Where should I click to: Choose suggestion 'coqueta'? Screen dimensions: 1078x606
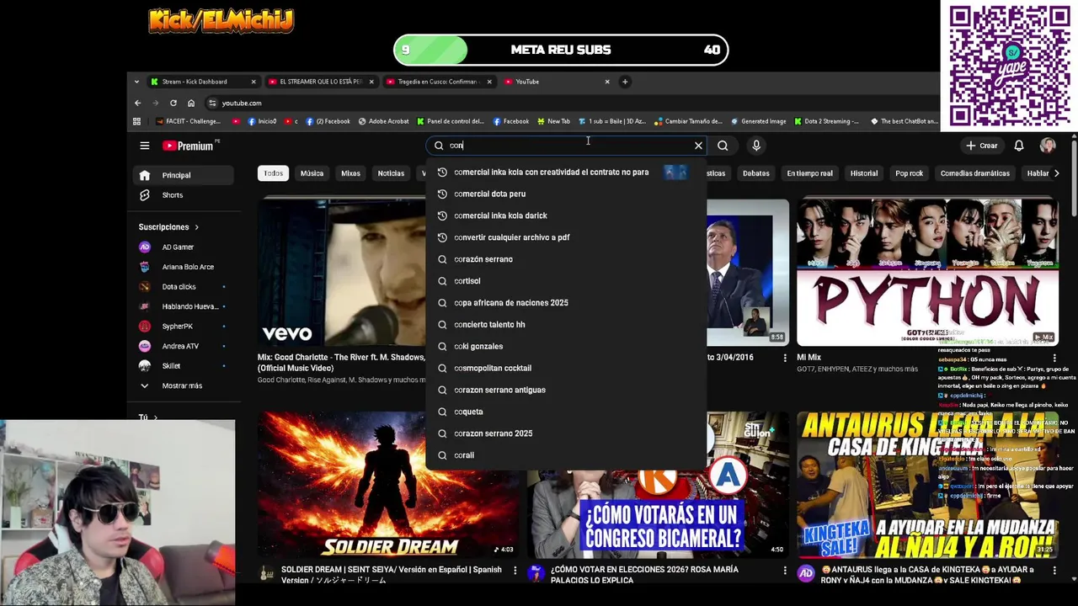click(x=566, y=412)
